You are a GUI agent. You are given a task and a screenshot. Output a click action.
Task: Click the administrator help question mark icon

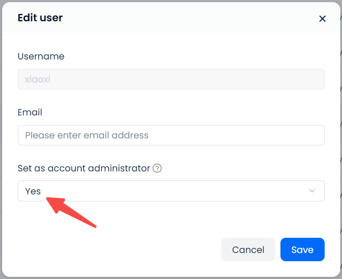pos(157,168)
